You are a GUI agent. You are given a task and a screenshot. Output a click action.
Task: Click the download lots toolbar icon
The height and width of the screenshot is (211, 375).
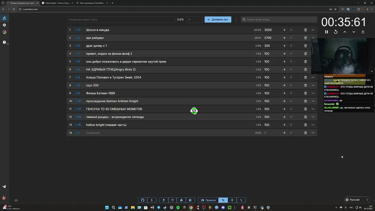(164, 200)
